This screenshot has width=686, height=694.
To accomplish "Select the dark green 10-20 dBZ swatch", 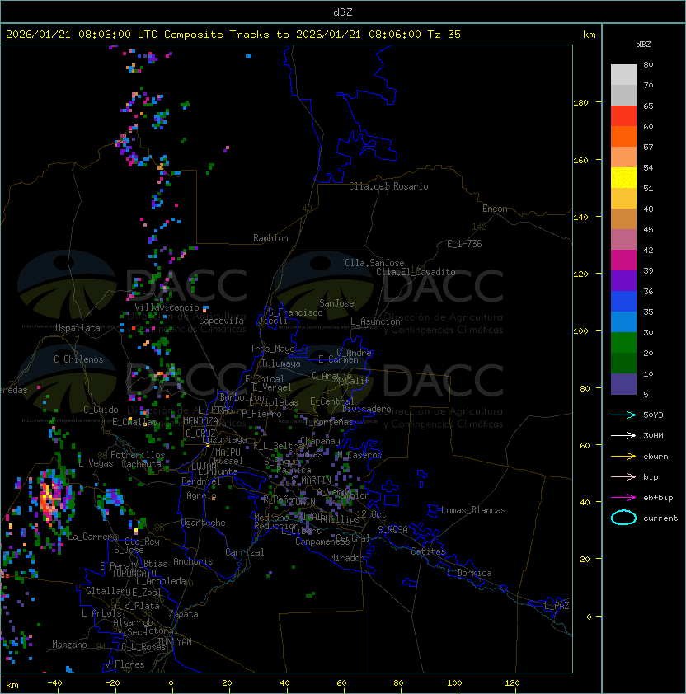I will click(x=623, y=363).
